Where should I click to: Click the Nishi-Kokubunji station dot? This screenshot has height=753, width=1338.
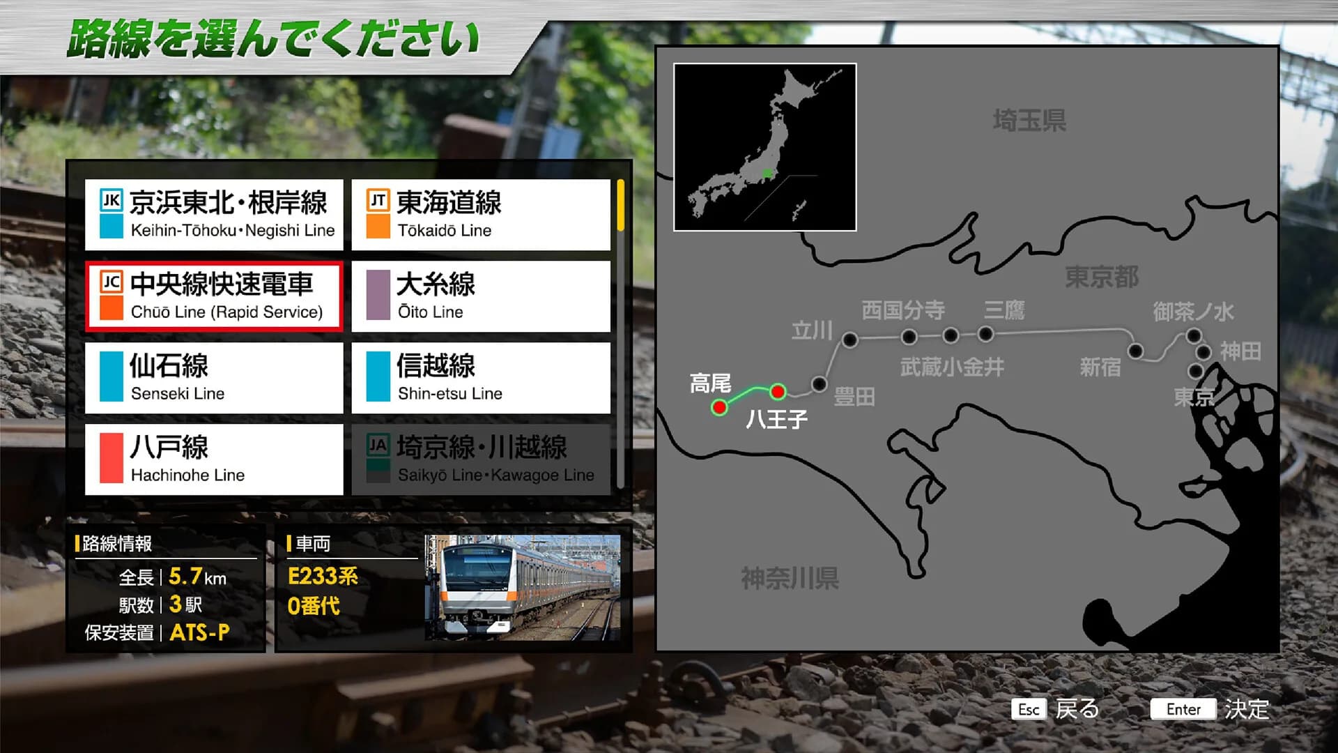coord(909,337)
